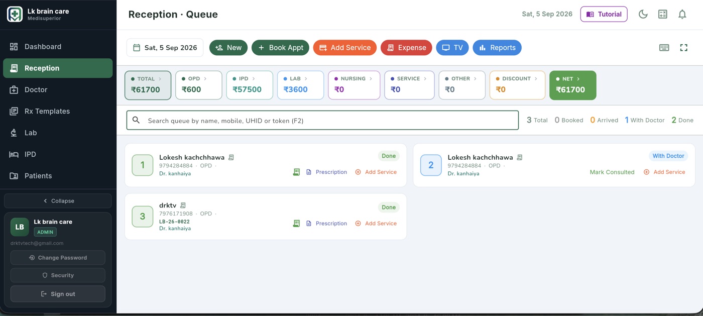The height and width of the screenshot is (316, 703).
Task: Add Service for token 2 patient
Action: point(664,172)
